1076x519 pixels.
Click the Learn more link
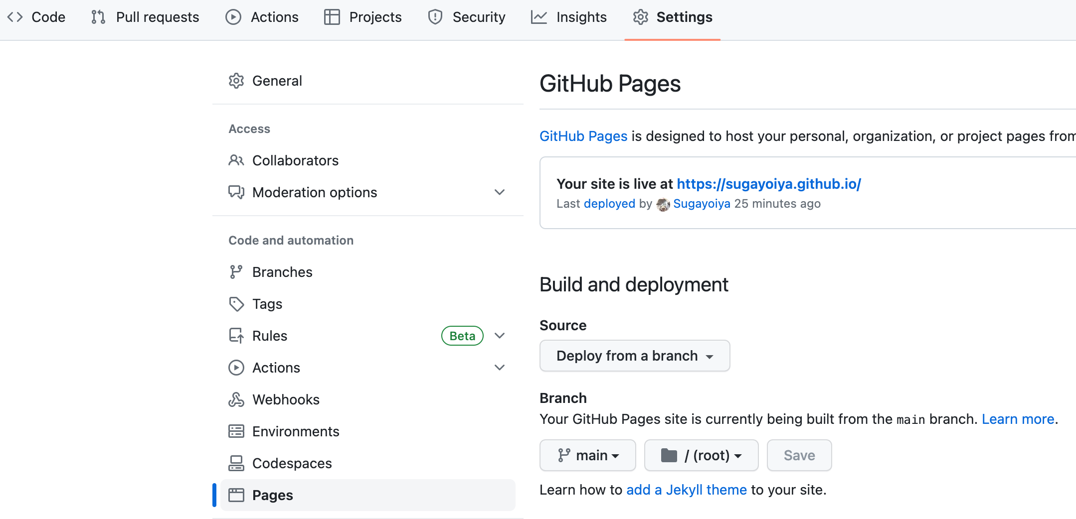click(x=1018, y=419)
